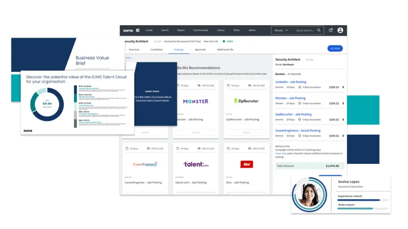
Task: Open the user profile avatar icon
Action: [x=340, y=30]
